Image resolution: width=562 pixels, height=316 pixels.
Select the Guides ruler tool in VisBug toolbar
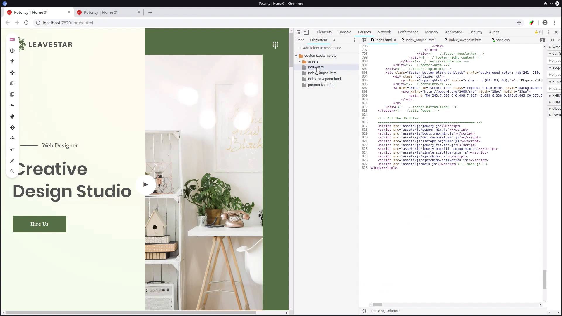pyautogui.click(x=12, y=39)
